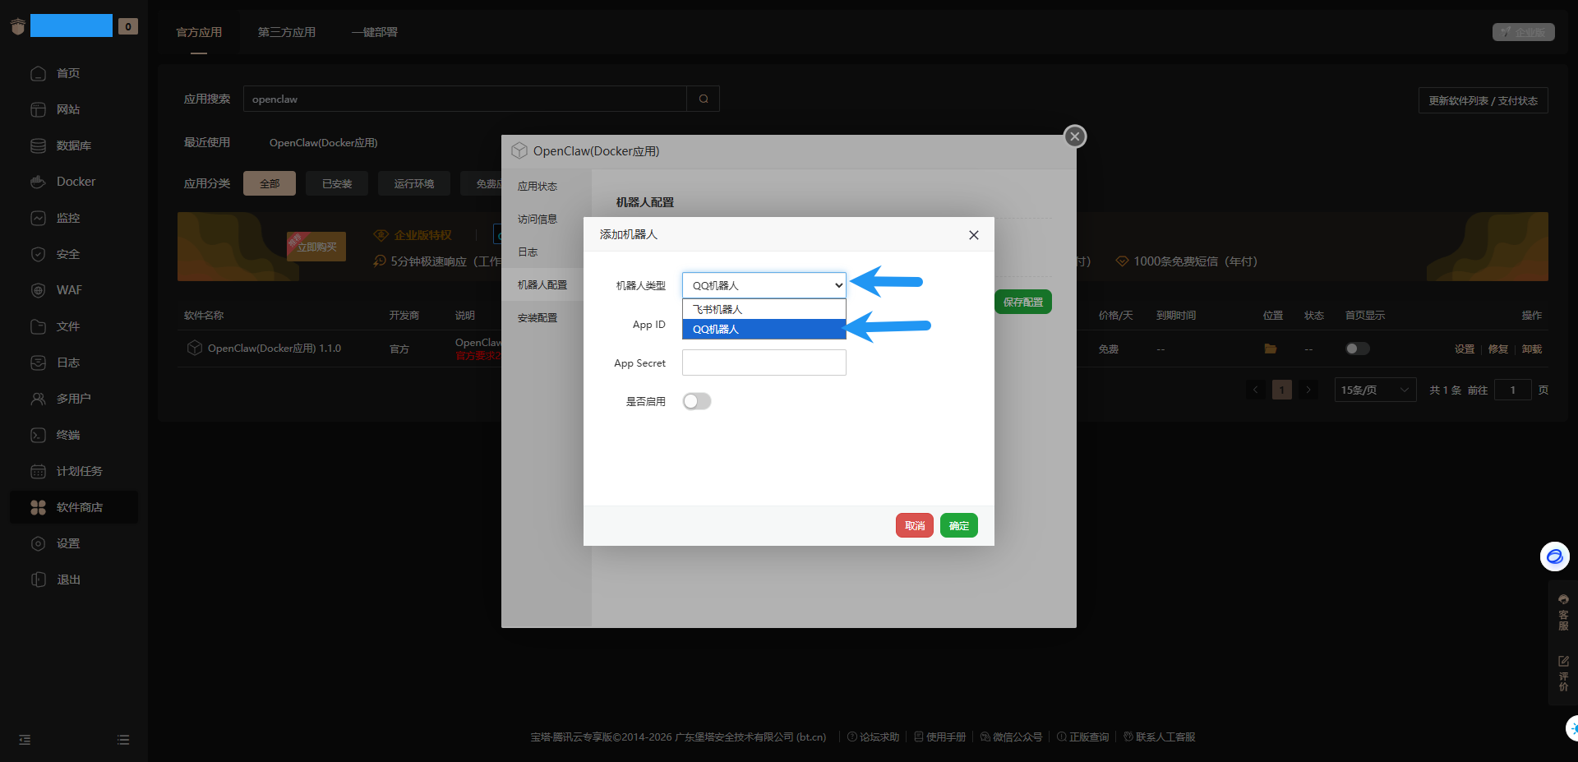Select 飞书机器人 from the dropdown list
The image size is (1578, 762).
(x=764, y=309)
